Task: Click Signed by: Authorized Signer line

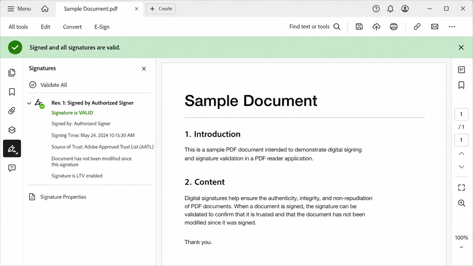Action: (81, 123)
